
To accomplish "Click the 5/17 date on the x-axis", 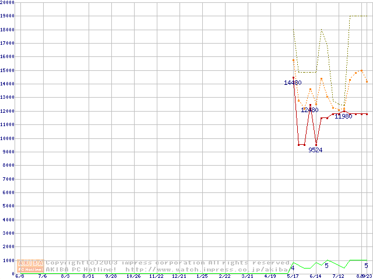I will click(293, 277).
